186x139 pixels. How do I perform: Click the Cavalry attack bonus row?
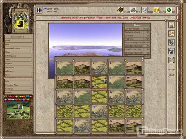(137, 29)
